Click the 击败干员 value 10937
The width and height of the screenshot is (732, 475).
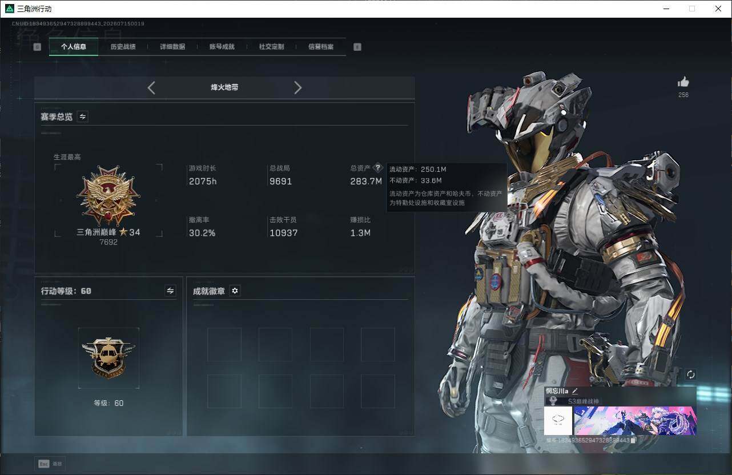pyautogui.click(x=284, y=233)
